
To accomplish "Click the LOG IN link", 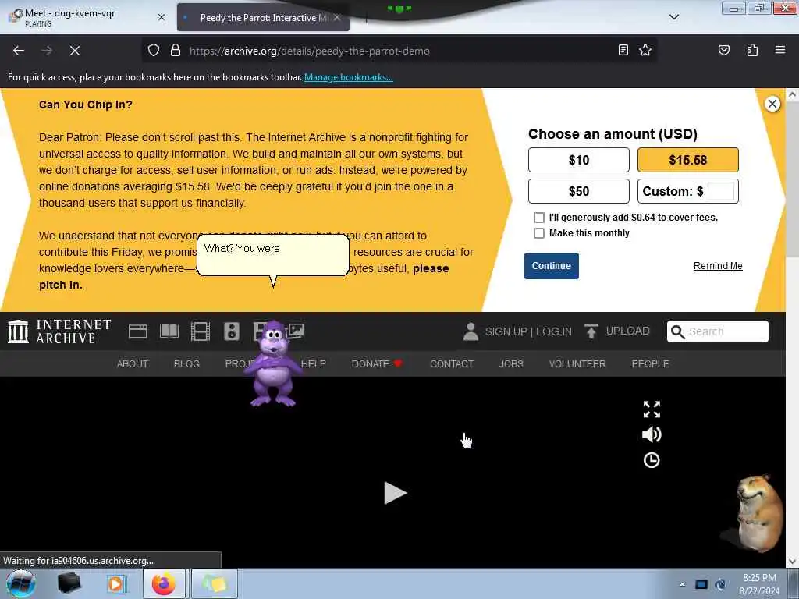I will coord(554,331).
